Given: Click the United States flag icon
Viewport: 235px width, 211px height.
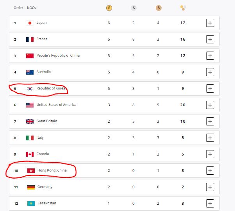Looking at the screenshot, I should (30, 105).
